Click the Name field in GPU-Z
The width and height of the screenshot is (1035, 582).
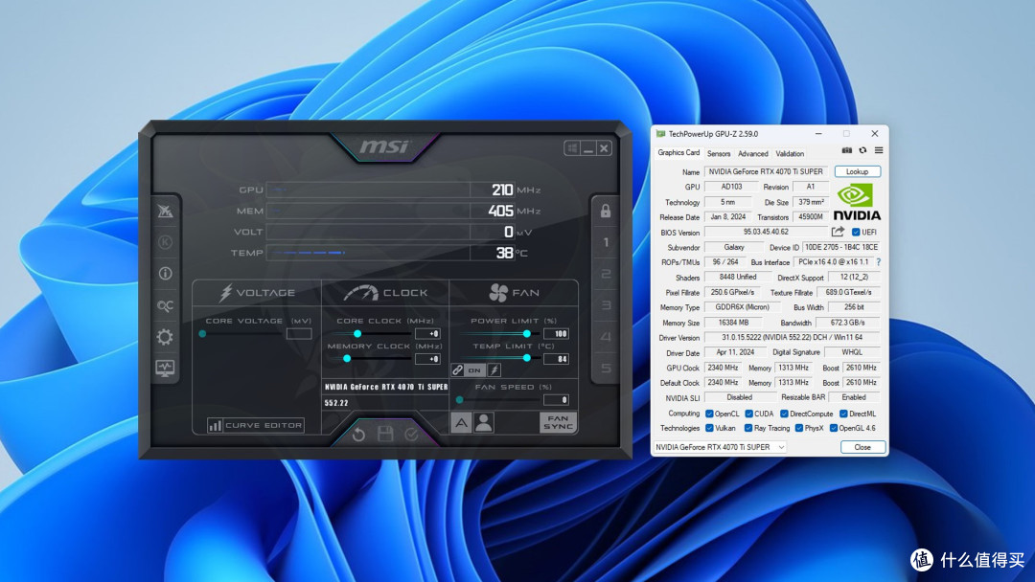(x=766, y=171)
